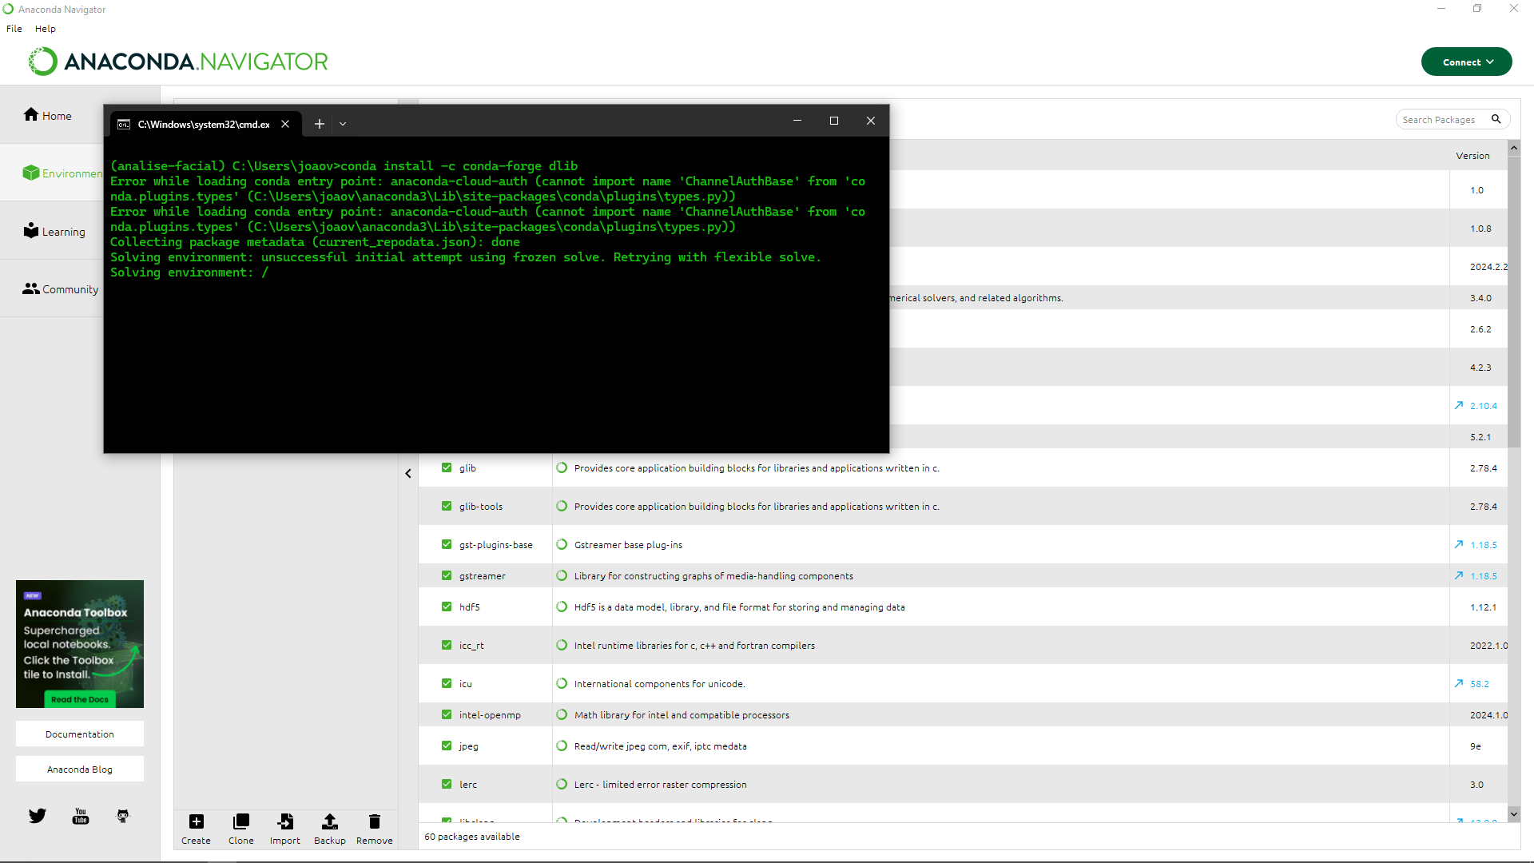Open the YouTube icon link
This screenshot has height=863, width=1534.
click(x=81, y=816)
